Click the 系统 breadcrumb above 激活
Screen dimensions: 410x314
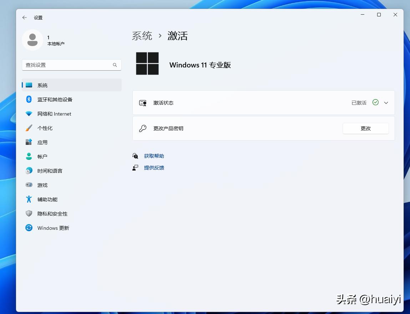pyautogui.click(x=142, y=36)
